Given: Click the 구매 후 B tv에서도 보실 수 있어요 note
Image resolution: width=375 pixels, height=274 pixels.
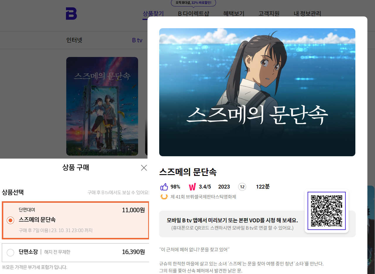Looking at the screenshot, I should (x=118, y=193).
